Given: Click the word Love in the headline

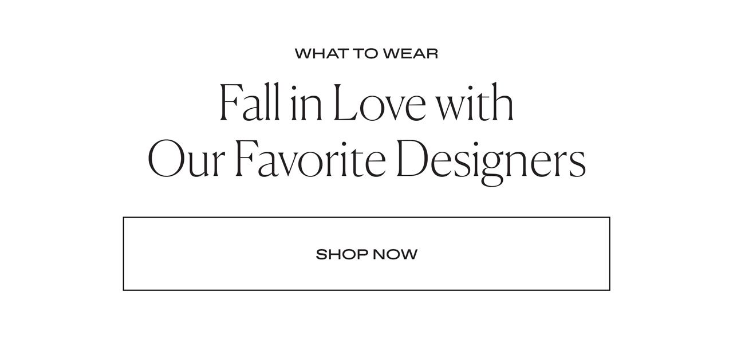Looking at the screenshot, I should click(x=379, y=104).
